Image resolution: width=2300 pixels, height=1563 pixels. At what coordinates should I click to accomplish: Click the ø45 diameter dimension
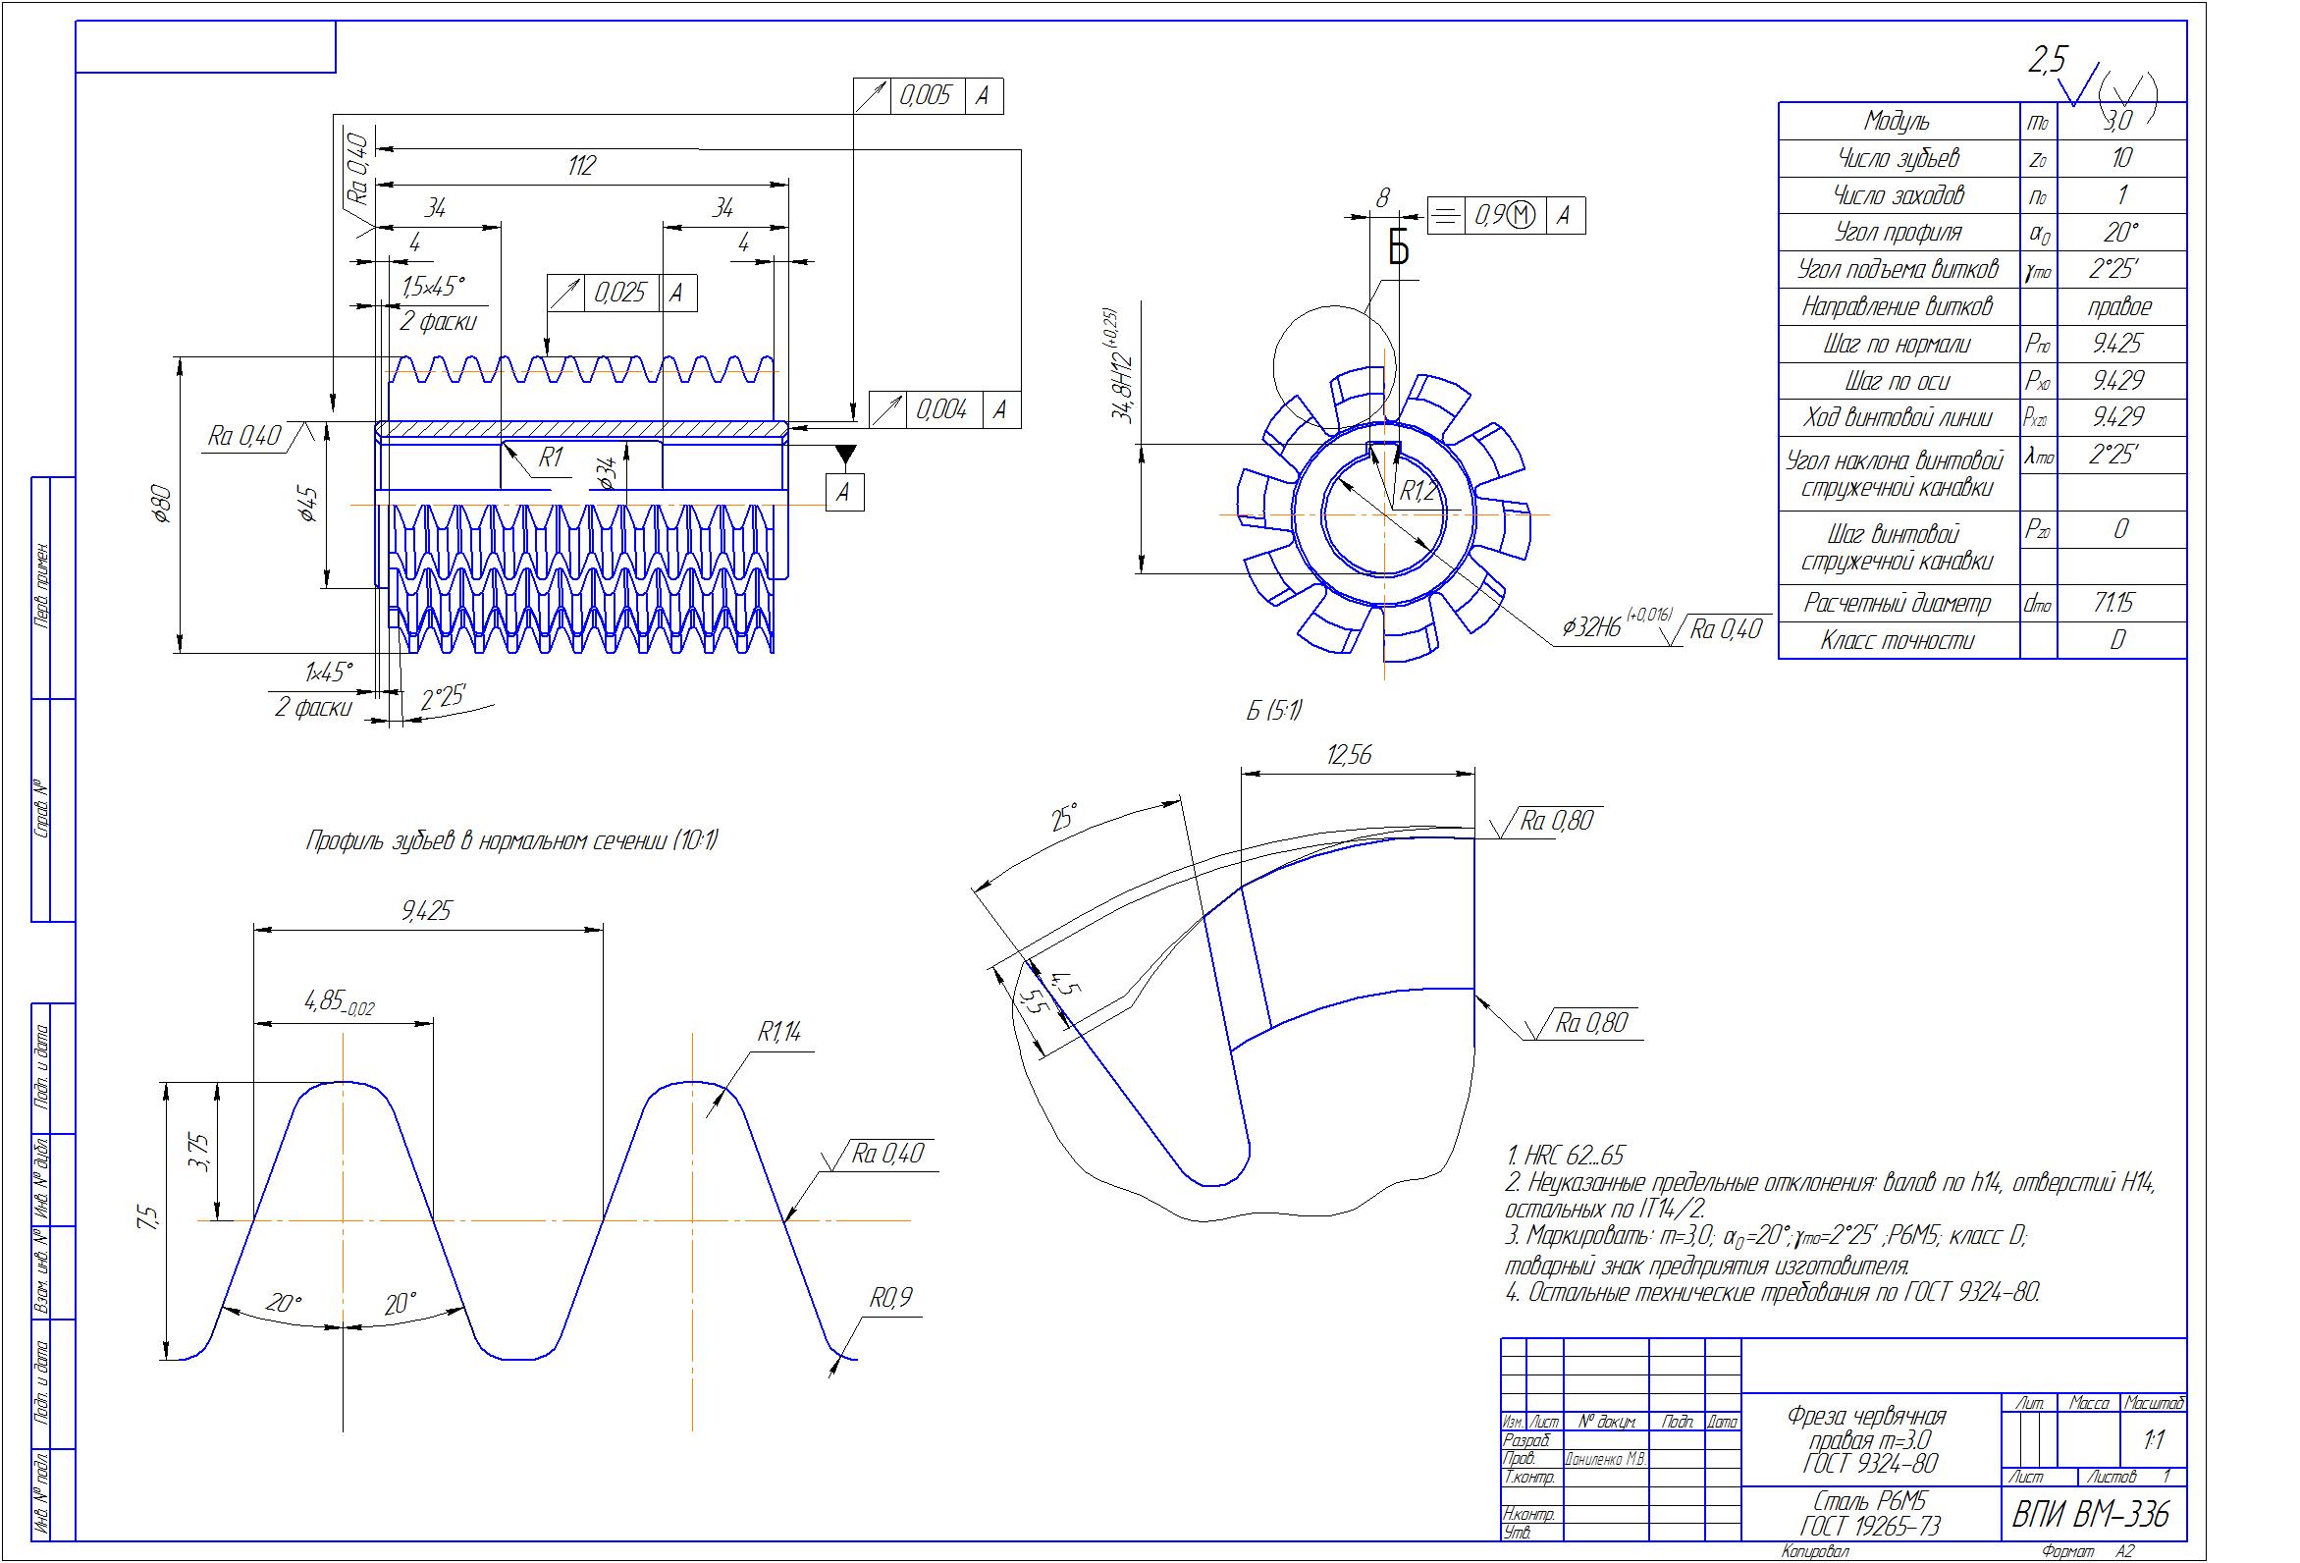click(x=307, y=503)
